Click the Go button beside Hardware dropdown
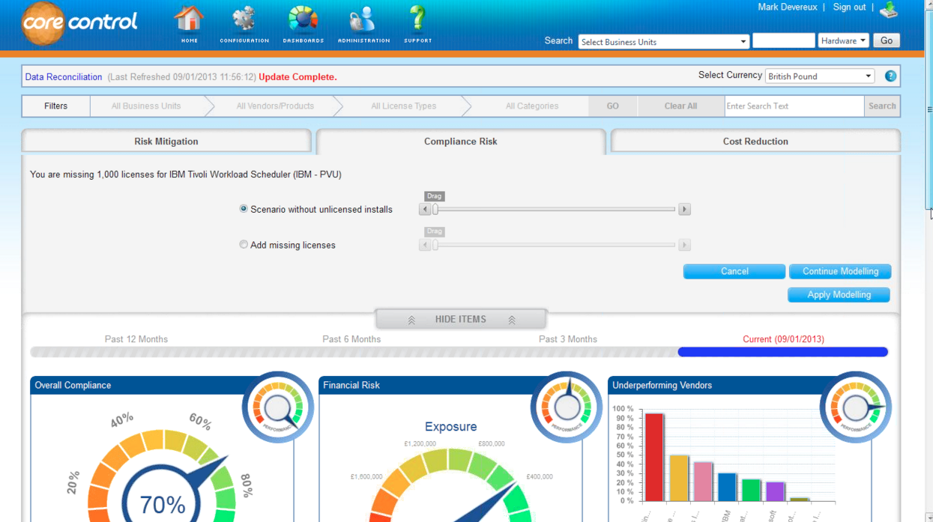Viewport: 933px width, 522px height. coord(887,40)
